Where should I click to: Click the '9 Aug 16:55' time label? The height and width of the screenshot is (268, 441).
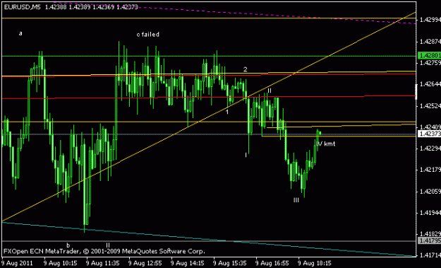pos(272,264)
